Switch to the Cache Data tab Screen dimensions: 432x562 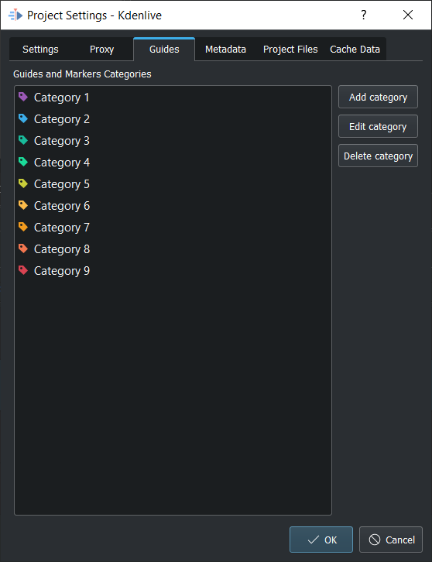(x=355, y=49)
